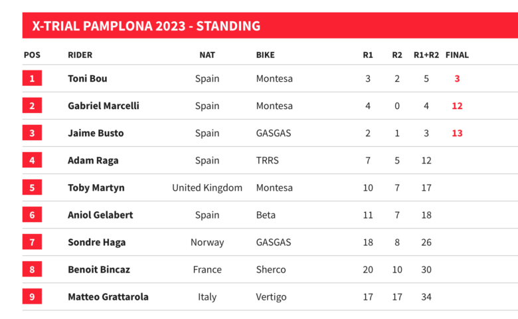Select rider Jaime Busto
This screenshot has width=518, height=319.
[96, 133]
